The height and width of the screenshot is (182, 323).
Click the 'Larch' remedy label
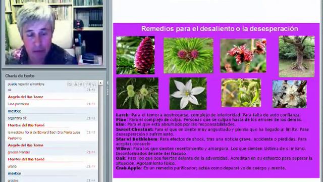pyautogui.click(x=122, y=115)
